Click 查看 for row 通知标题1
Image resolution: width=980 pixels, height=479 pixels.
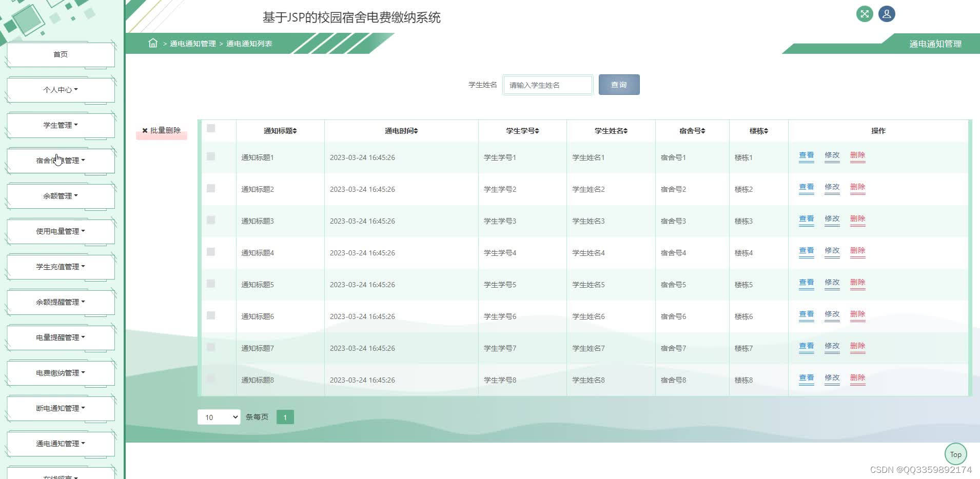807,155
